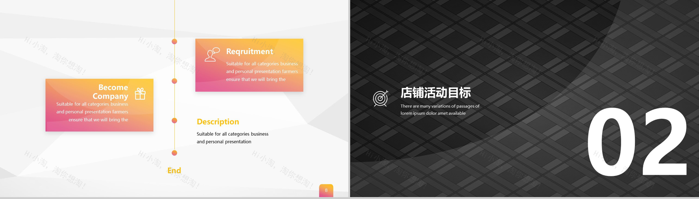
Task: Select the gift box icon
Action: 140,94
